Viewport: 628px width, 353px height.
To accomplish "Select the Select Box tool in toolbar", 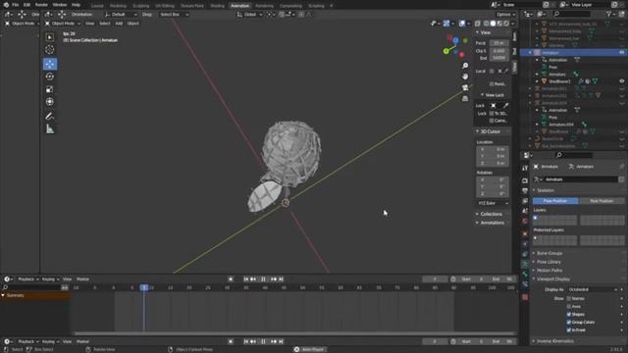I will (x=50, y=37).
